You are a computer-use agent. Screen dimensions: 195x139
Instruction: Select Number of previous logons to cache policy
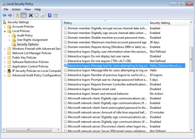(x=107, y=75)
